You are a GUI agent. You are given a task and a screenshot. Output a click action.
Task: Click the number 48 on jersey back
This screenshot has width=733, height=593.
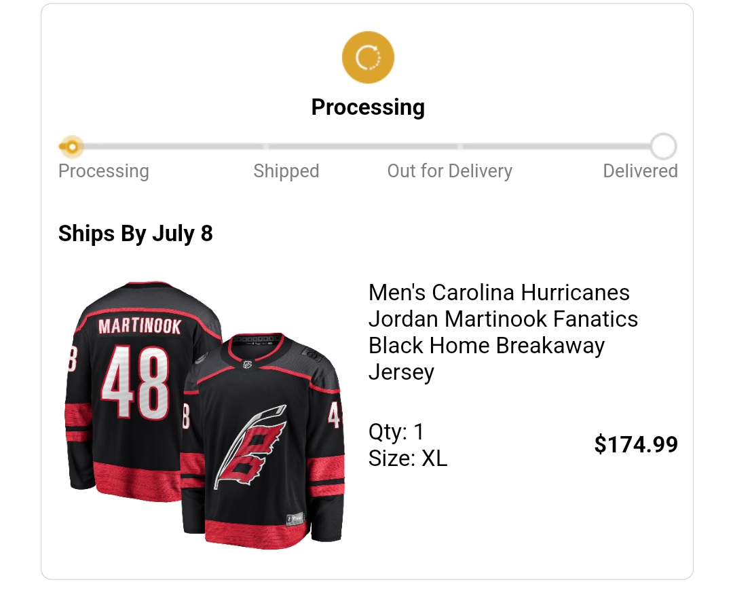[x=136, y=384]
